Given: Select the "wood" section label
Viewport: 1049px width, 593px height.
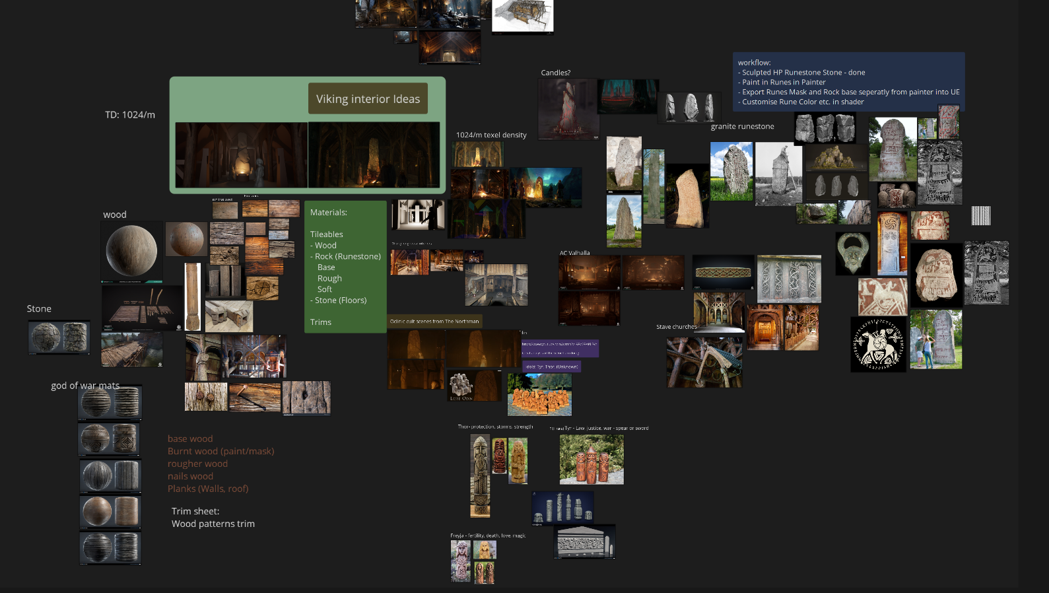Looking at the screenshot, I should coord(115,215).
